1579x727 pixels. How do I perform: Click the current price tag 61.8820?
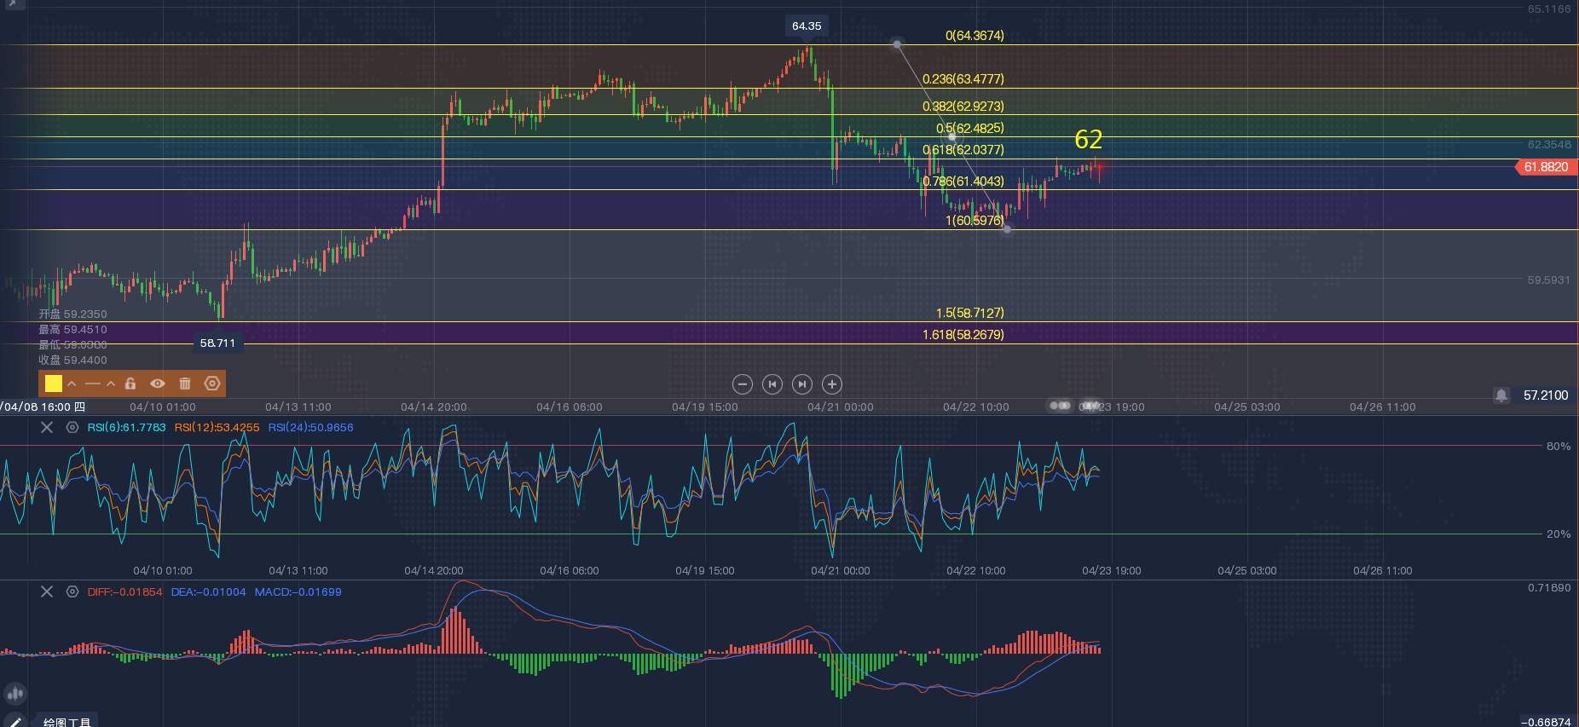pos(1545,167)
